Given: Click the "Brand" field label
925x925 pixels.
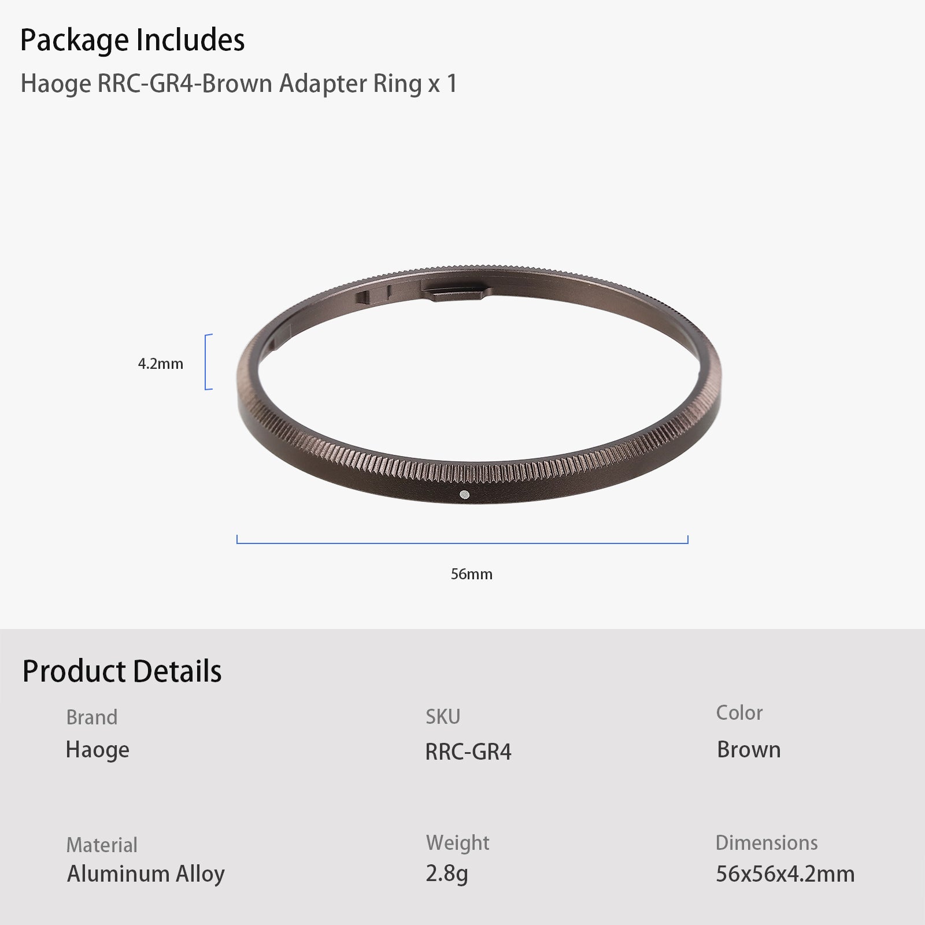Looking at the screenshot, I should 92,717.
